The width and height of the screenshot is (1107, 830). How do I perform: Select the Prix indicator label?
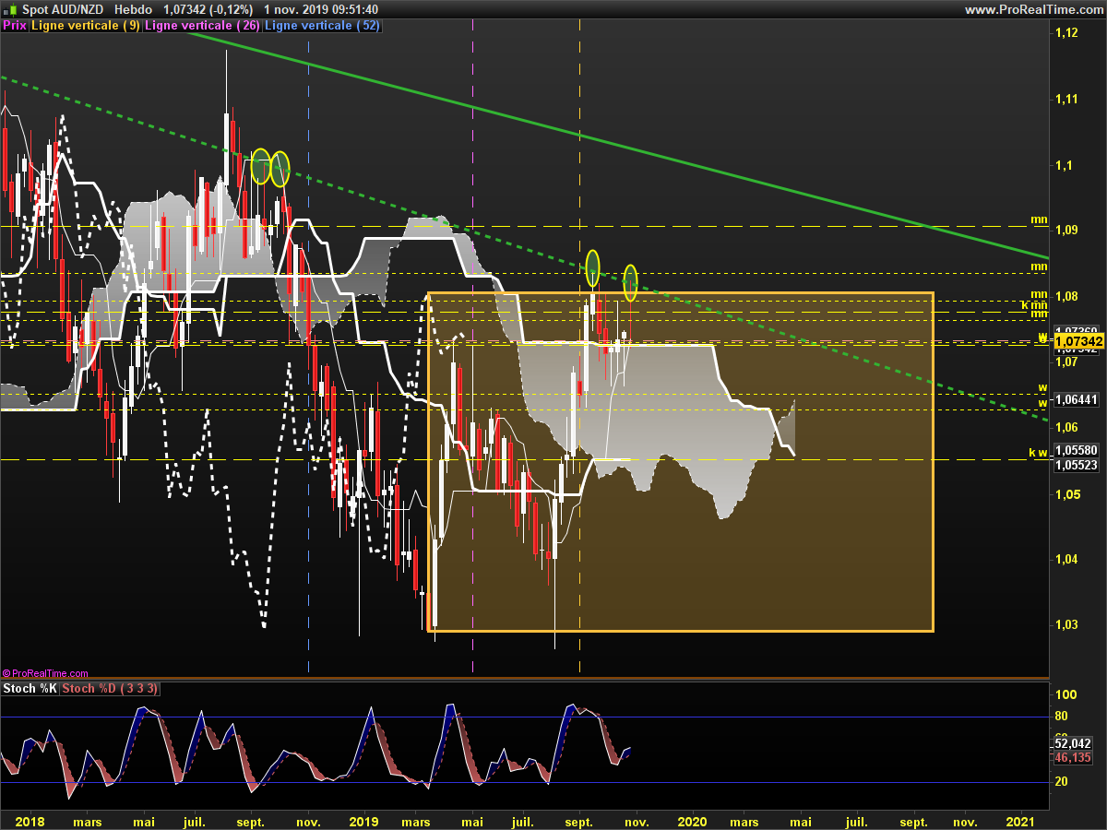tap(15, 26)
